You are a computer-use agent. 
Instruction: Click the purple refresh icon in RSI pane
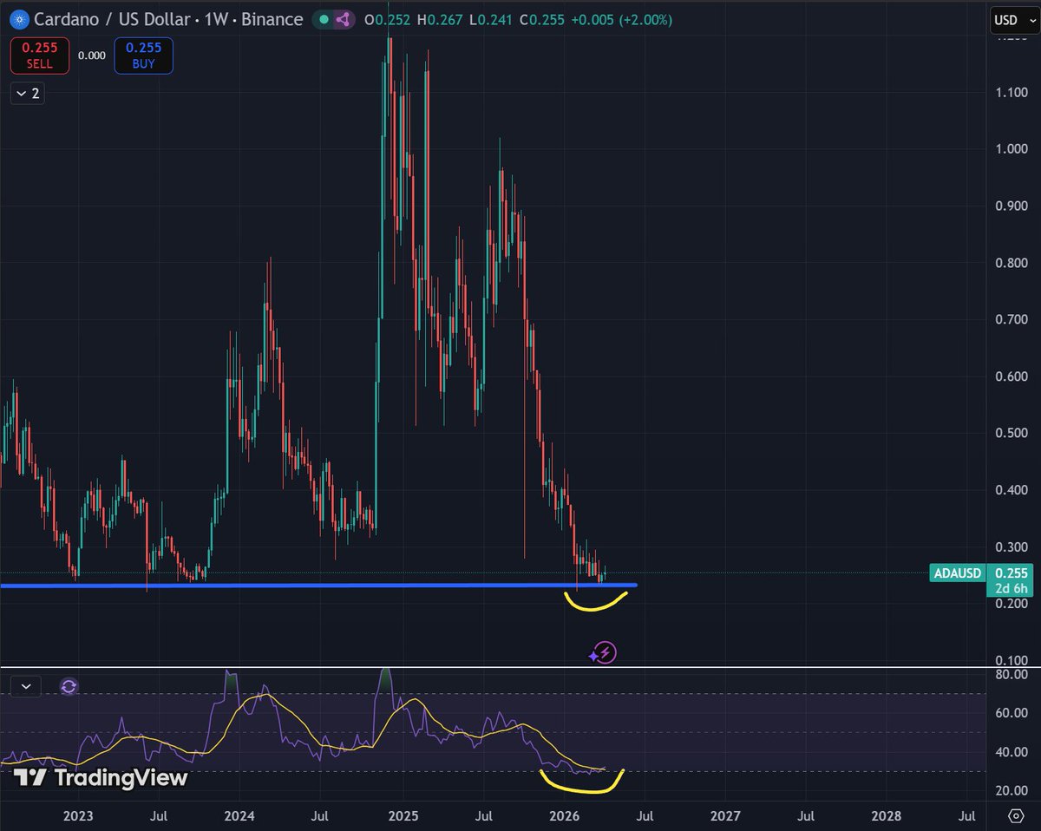(69, 686)
